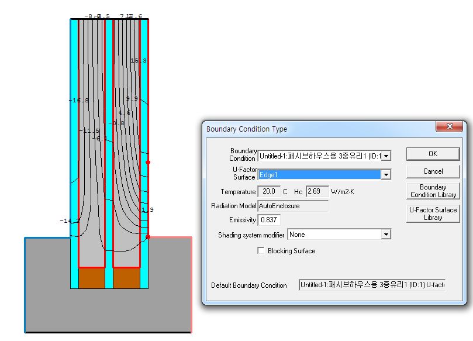This screenshot has width=473, height=341.
Task: Close the Boundary Condition Type dialog
Action: pyautogui.click(x=450, y=127)
